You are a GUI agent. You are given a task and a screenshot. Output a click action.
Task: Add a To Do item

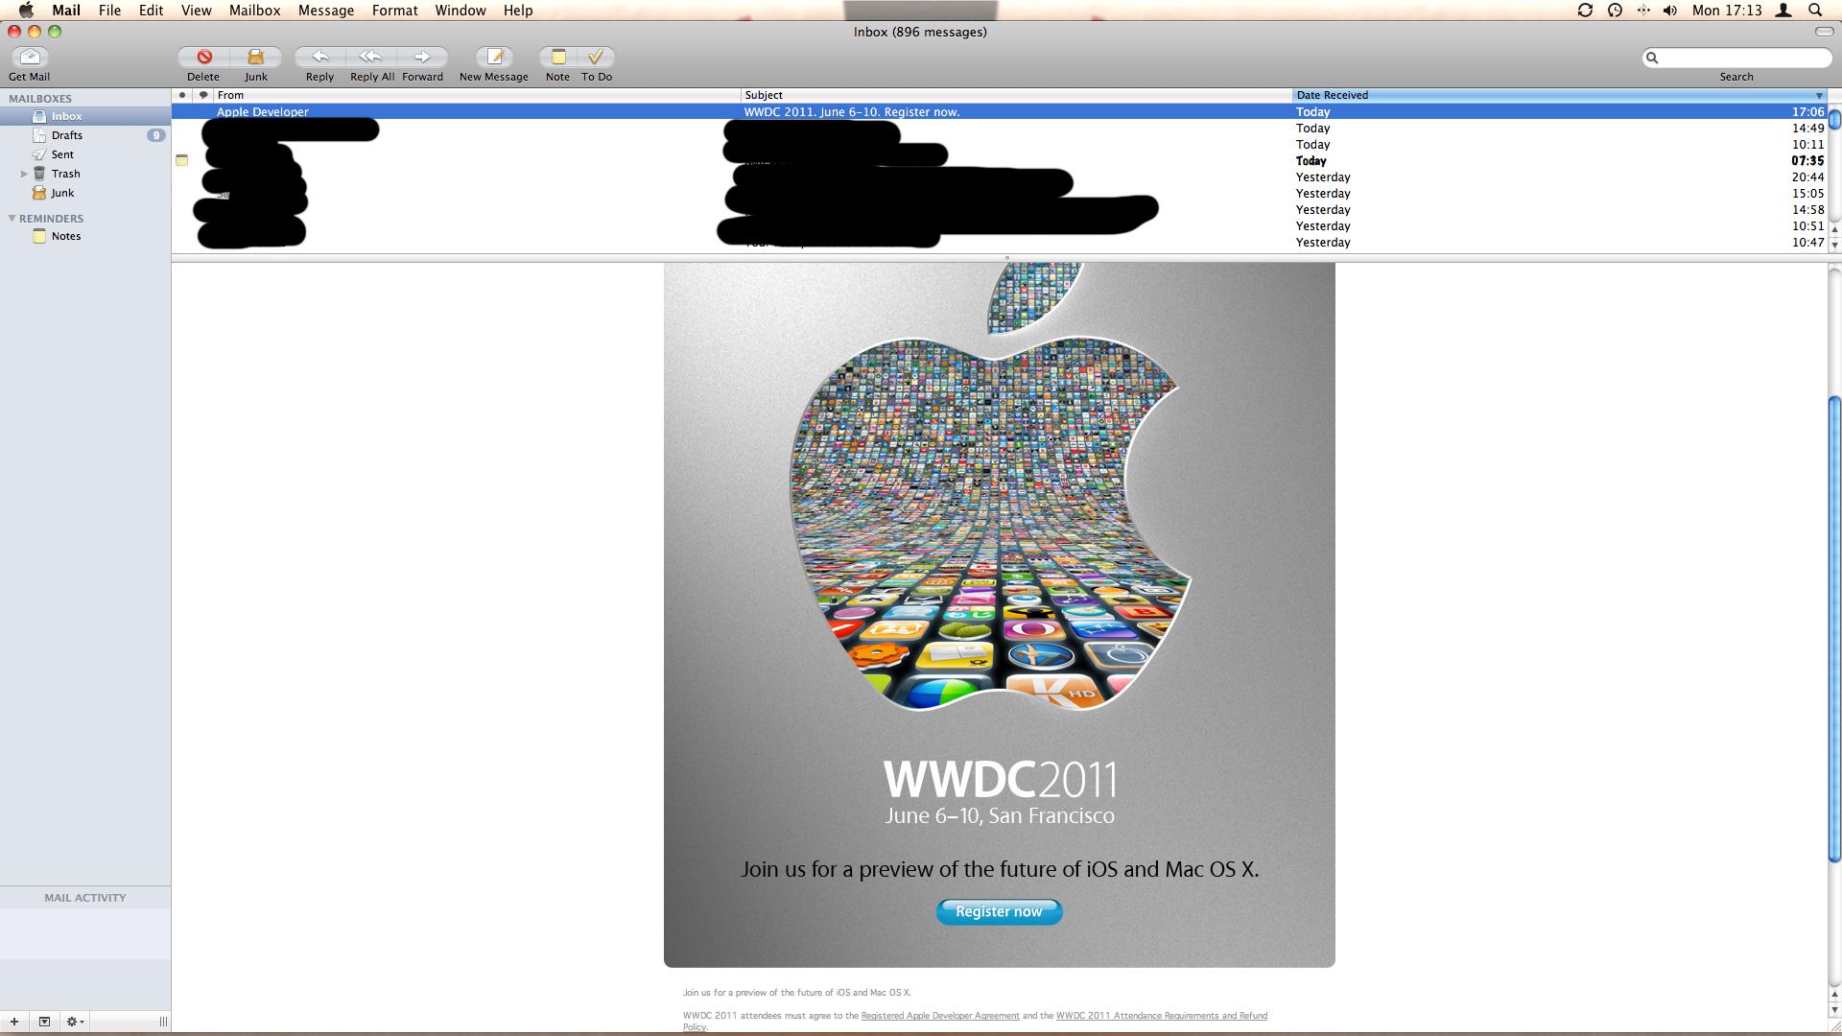(596, 58)
